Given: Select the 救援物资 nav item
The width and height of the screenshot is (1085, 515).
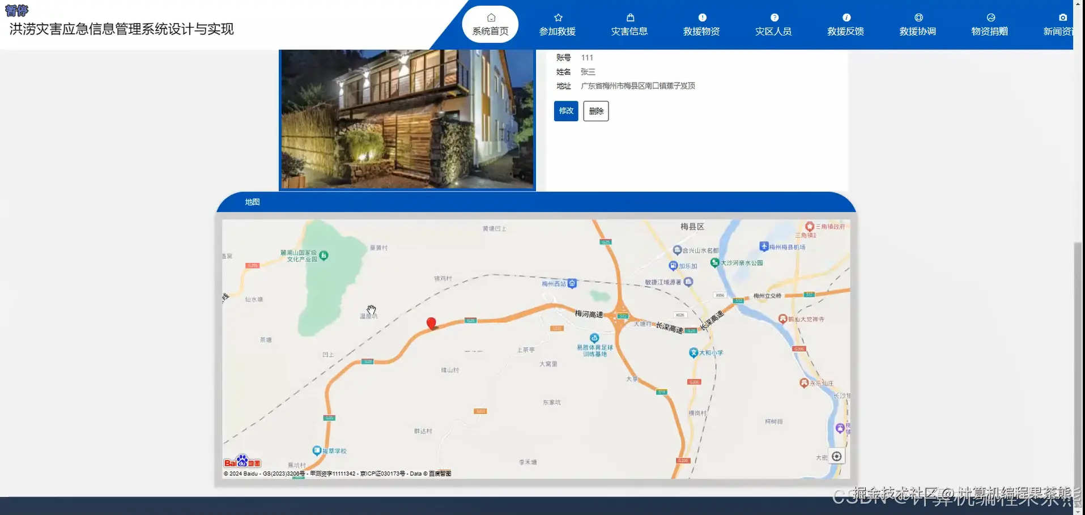Looking at the screenshot, I should pyautogui.click(x=701, y=24).
